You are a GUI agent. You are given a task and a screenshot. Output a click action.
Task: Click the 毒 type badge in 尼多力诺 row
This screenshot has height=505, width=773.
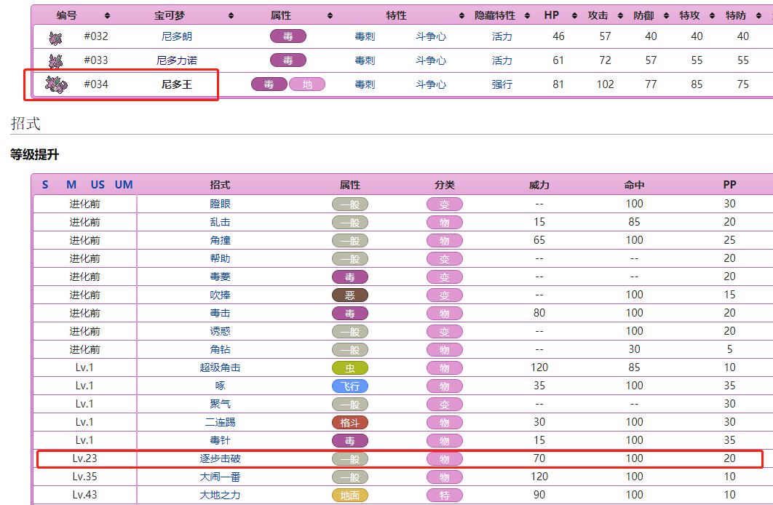pos(288,60)
